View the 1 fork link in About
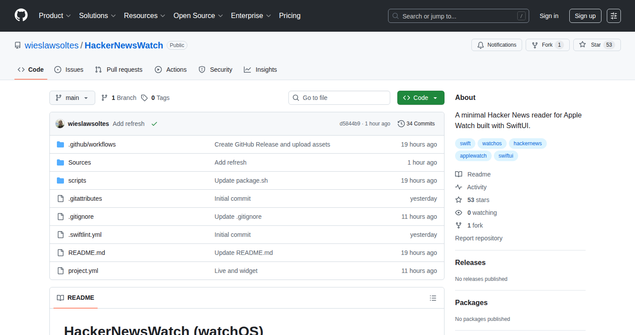The height and width of the screenshot is (335, 635). (x=469, y=225)
